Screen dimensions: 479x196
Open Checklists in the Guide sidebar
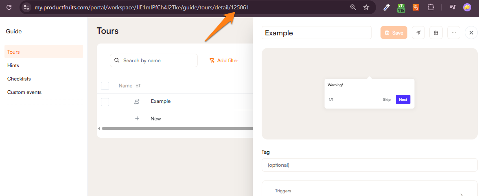19,79
